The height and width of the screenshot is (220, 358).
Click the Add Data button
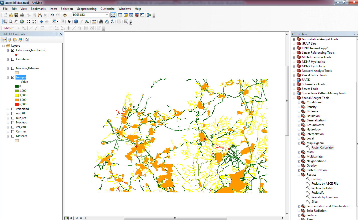click(65, 15)
